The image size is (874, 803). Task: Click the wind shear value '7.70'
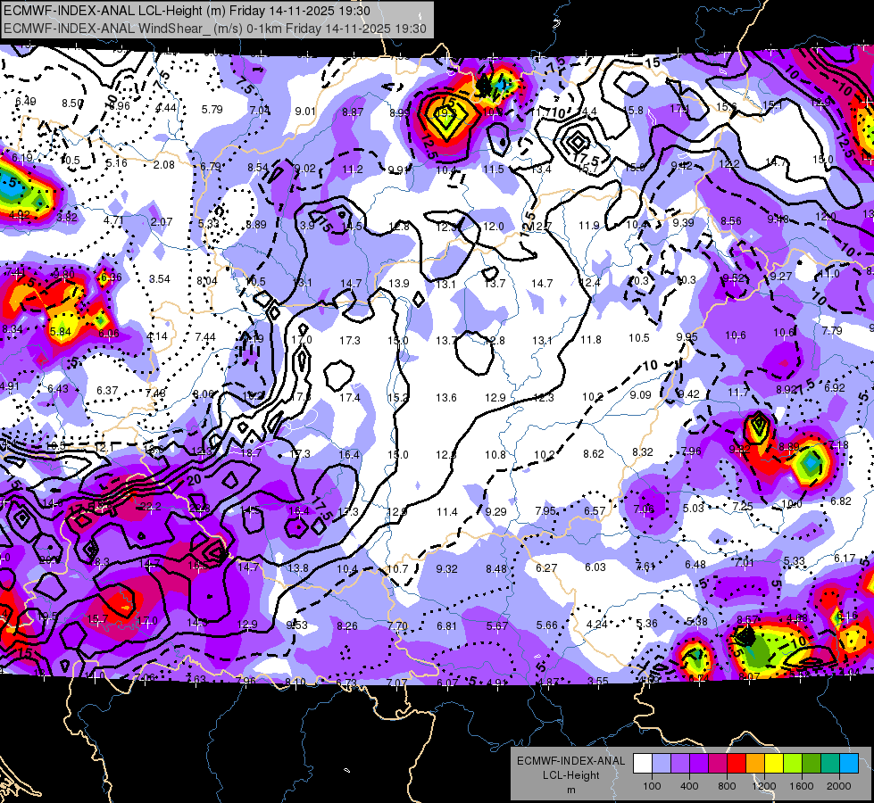coord(397,625)
